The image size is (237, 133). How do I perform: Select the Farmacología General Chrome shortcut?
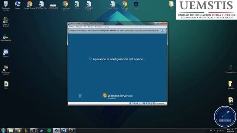65,6
